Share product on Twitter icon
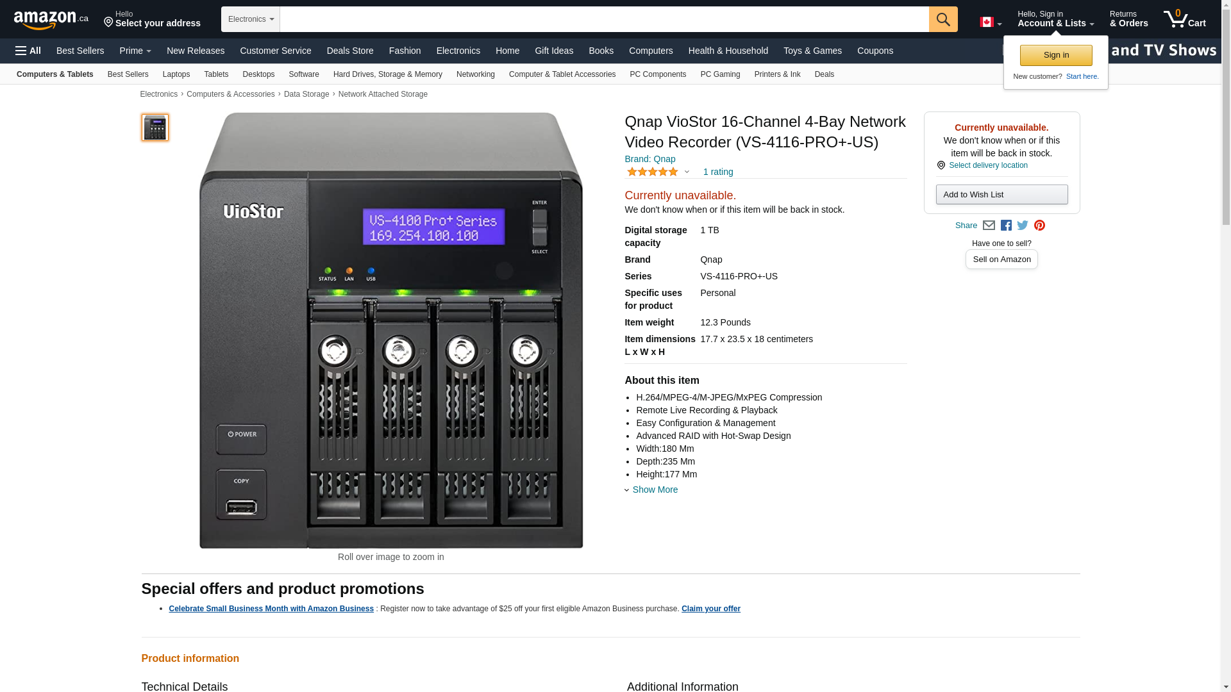The image size is (1231, 692). pyautogui.click(x=1023, y=226)
